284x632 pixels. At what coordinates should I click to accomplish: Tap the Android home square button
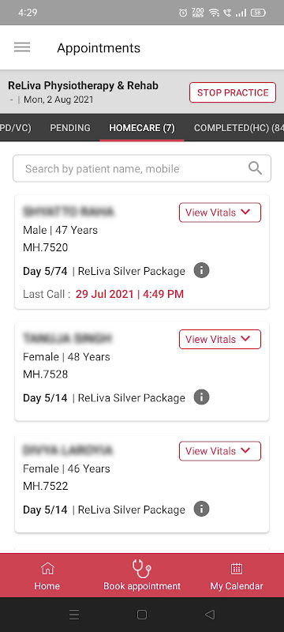point(141,615)
